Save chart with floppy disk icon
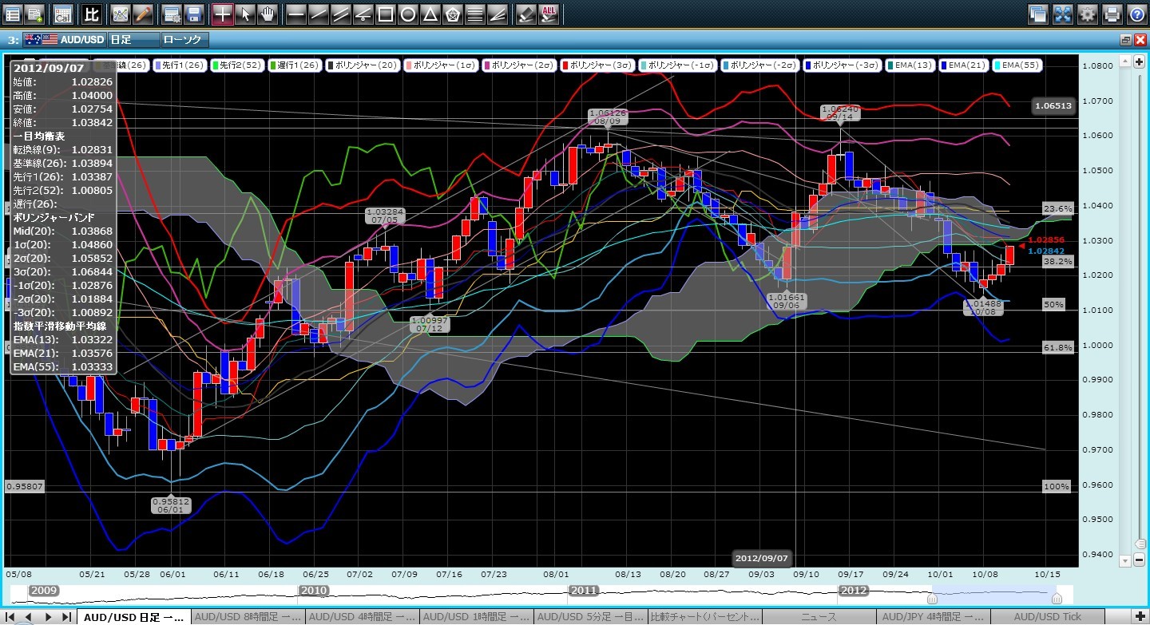This screenshot has width=1150, height=625. point(193,14)
